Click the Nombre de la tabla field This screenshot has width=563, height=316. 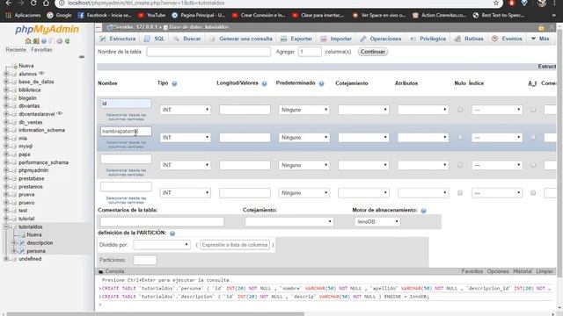pos(208,52)
